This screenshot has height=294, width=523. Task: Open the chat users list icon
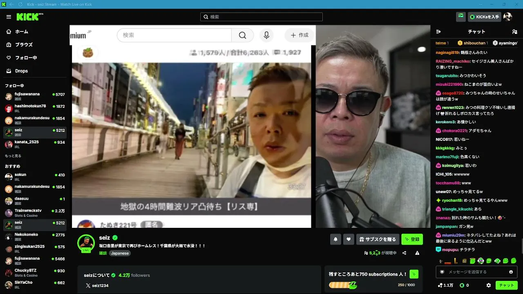[x=514, y=31]
